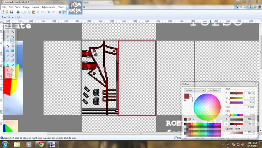262x148 pixels.
Task: Select the Clone Stamp tool
Action: click(x=8, y=65)
